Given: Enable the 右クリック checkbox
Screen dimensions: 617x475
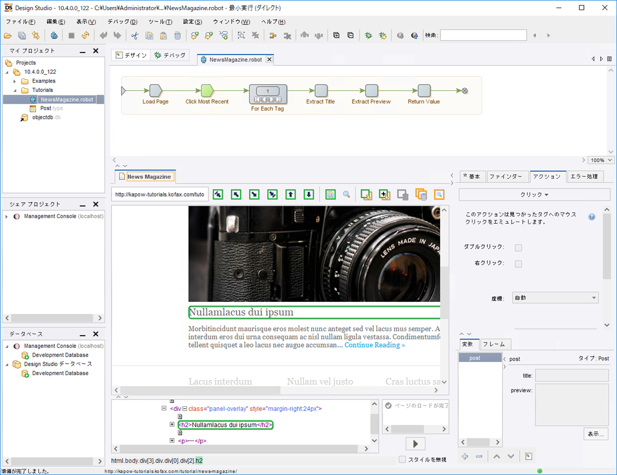Looking at the screenshot, I should click(x=519, y=264).
